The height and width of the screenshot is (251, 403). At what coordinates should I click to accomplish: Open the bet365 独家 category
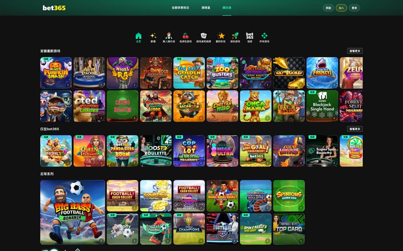tap(249, 38)
